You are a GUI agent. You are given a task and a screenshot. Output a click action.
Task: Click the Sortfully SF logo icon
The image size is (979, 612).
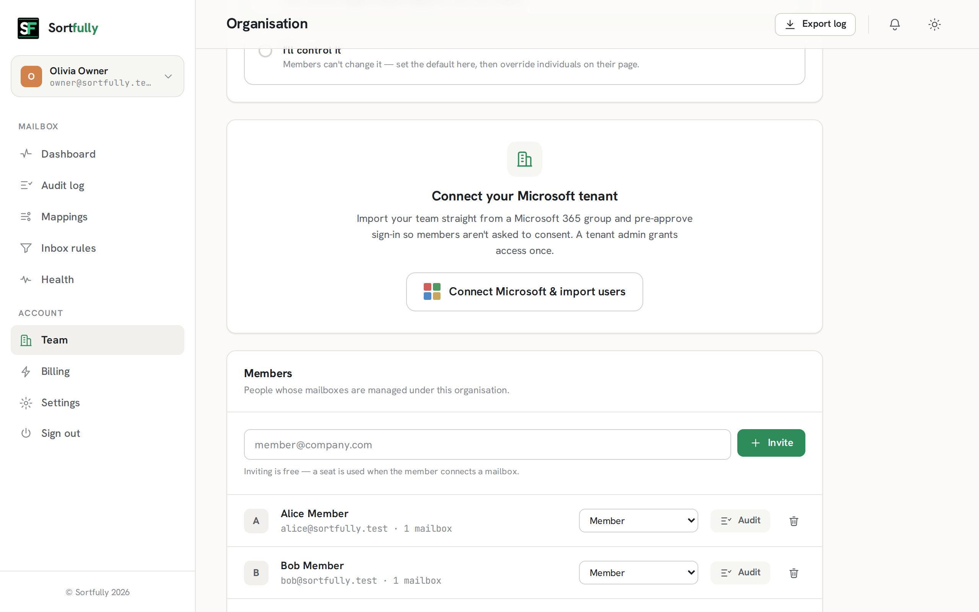click(x=28, y=28)
